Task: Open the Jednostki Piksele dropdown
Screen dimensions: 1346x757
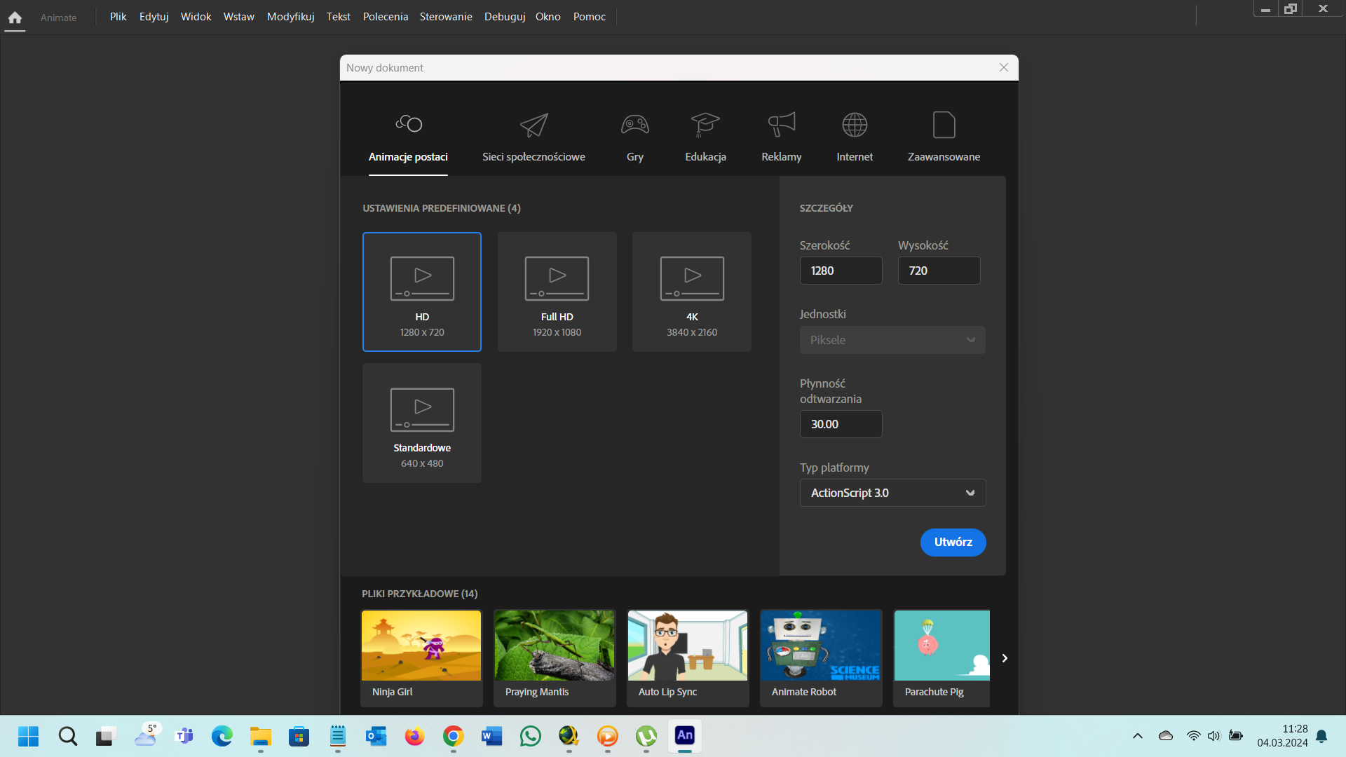Action: tap(892, 340)
